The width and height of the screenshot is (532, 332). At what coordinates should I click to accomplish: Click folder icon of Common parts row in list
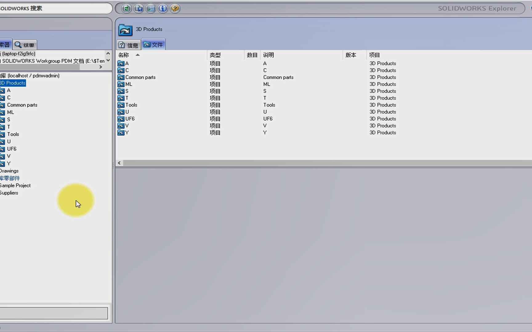point(121,77)
